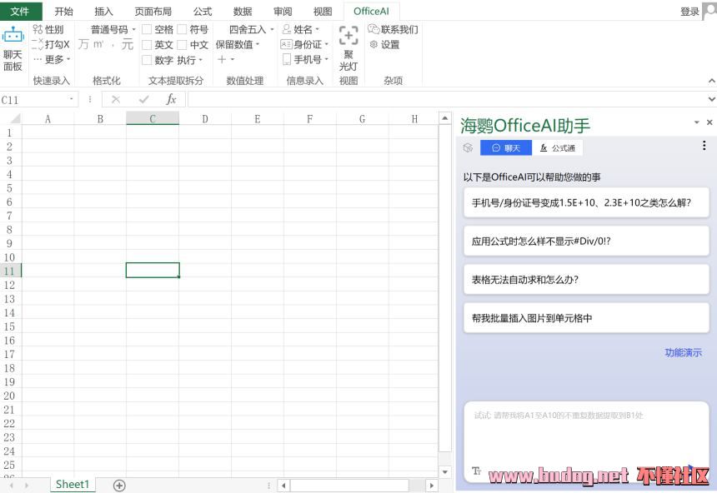Enable the 空格 checkbox

[x=147, y=29]
